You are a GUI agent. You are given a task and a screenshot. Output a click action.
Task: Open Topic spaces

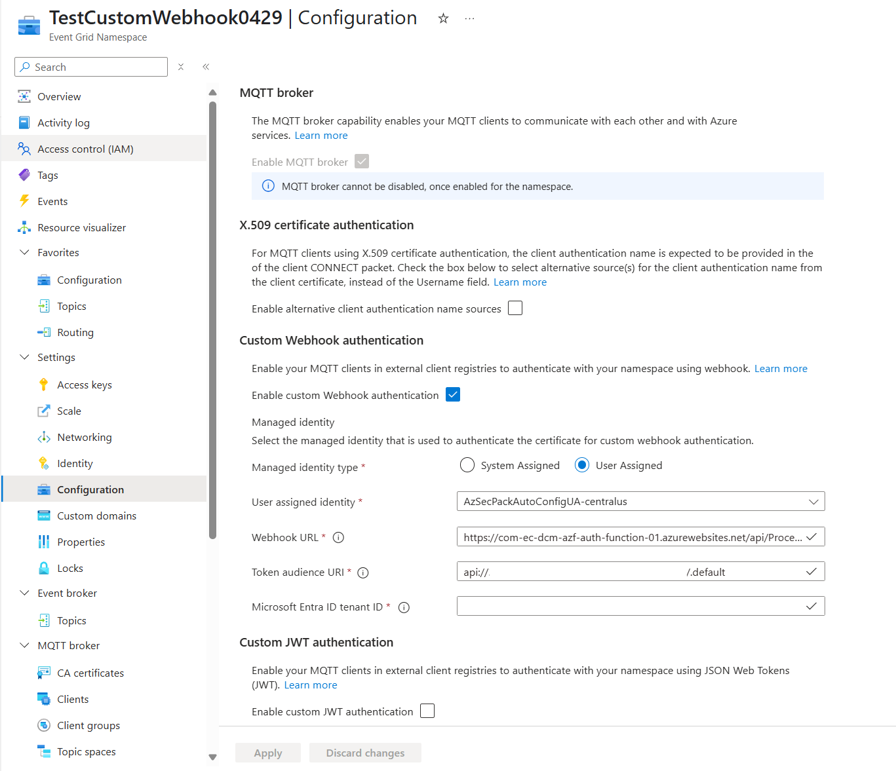point(86,751)
